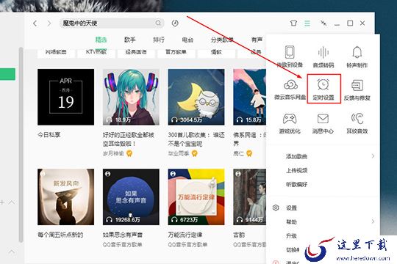397x264 pixels.
Task: Click the search field containing 魔鬼中的天使
Action: [112, 23]
